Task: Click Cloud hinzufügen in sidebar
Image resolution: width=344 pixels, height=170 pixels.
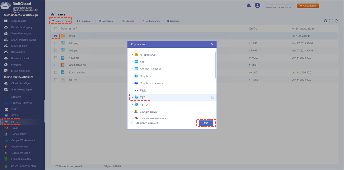Action: click(x=21, y=83)
